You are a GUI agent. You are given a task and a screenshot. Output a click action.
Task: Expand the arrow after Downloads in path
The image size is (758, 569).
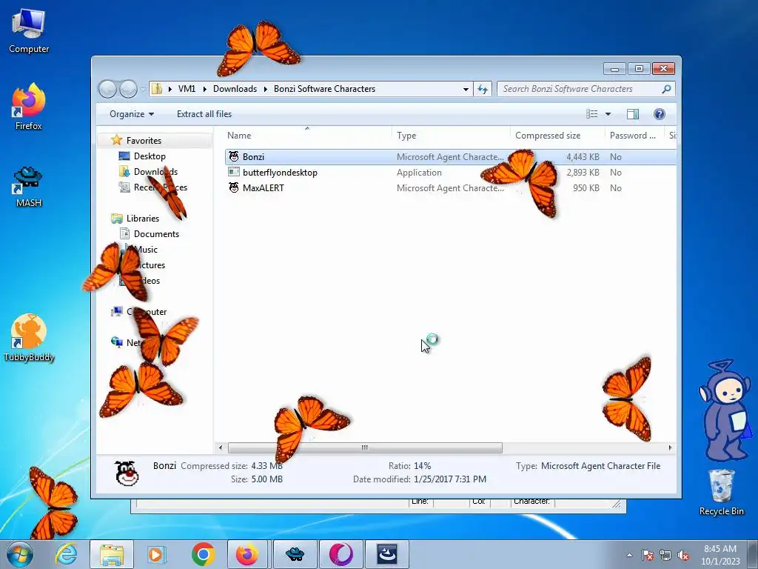pyautogui.click(x=266, y=89)
